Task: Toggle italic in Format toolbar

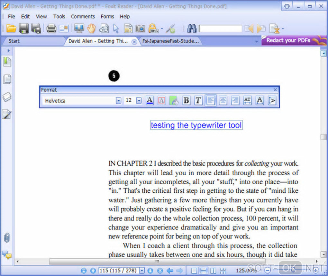Action: [x=198, y=100]
